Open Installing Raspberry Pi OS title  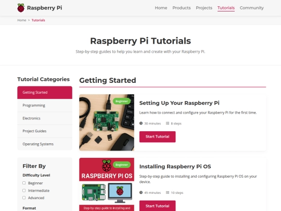175,167
